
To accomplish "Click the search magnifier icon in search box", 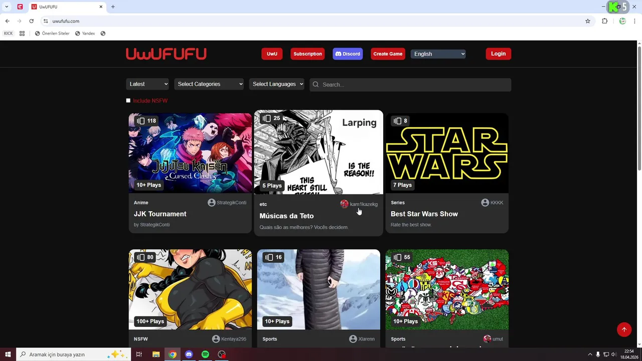I will coord(315,84).
